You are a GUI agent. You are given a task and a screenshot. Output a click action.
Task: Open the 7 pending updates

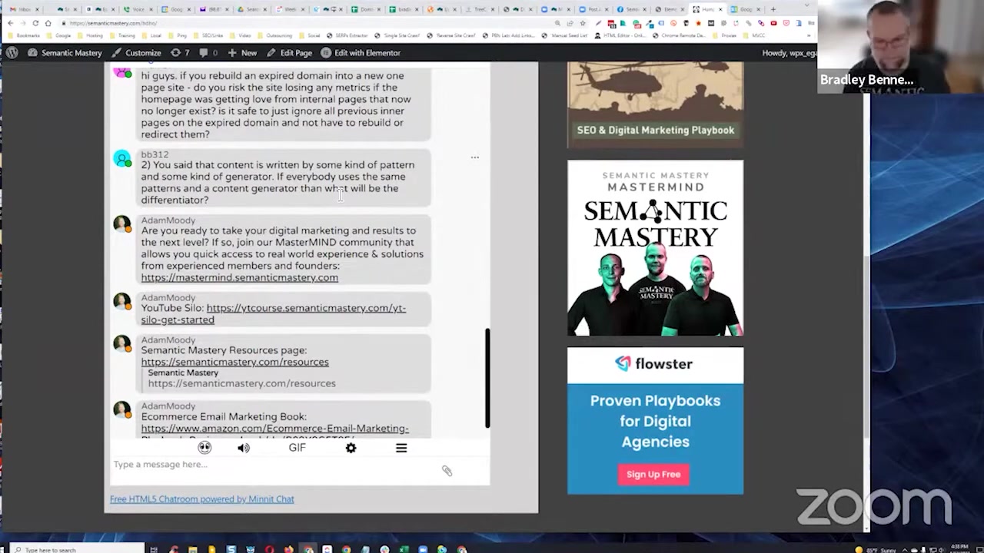pos(180,53)
